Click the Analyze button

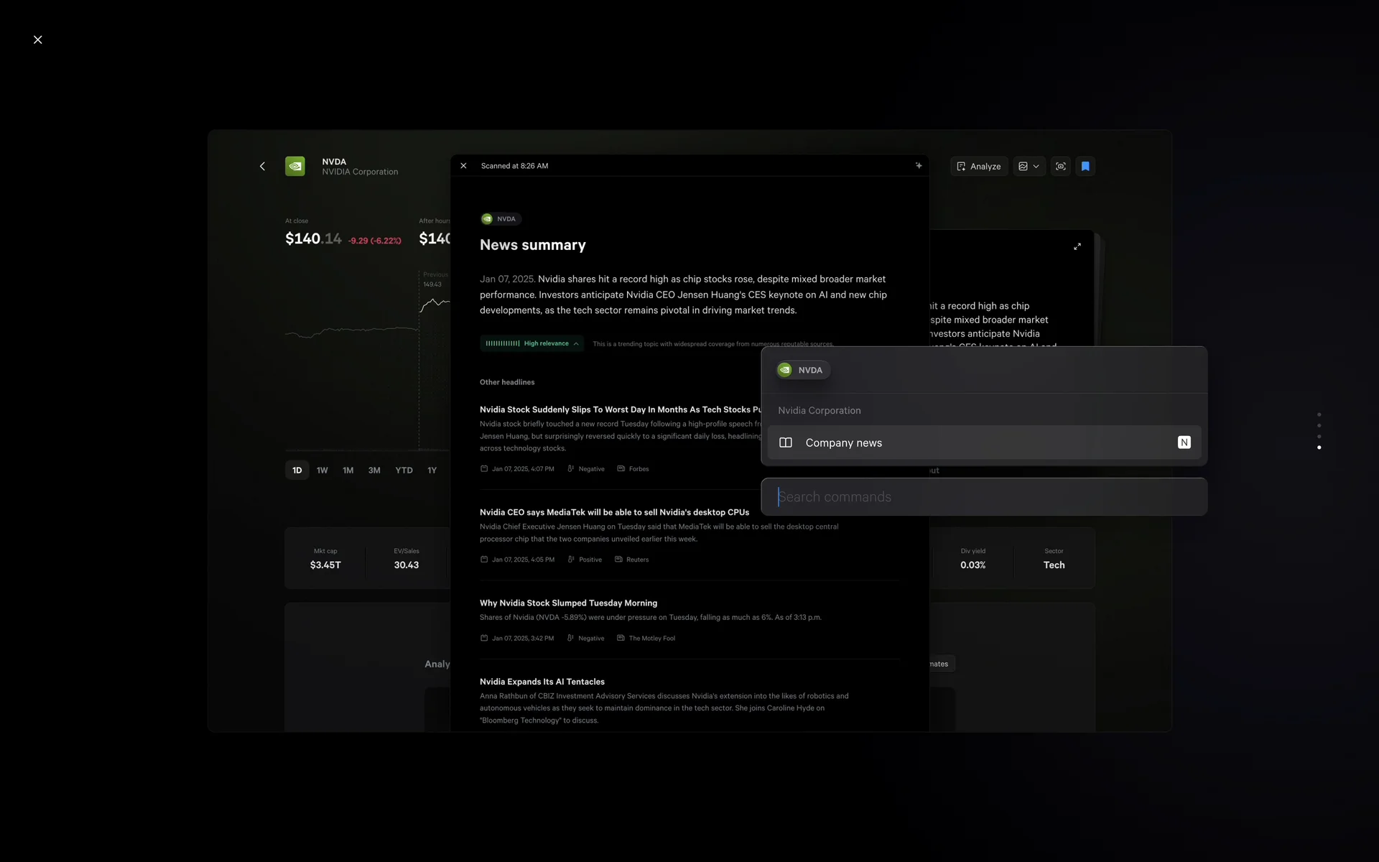click(x=979, y=166)
